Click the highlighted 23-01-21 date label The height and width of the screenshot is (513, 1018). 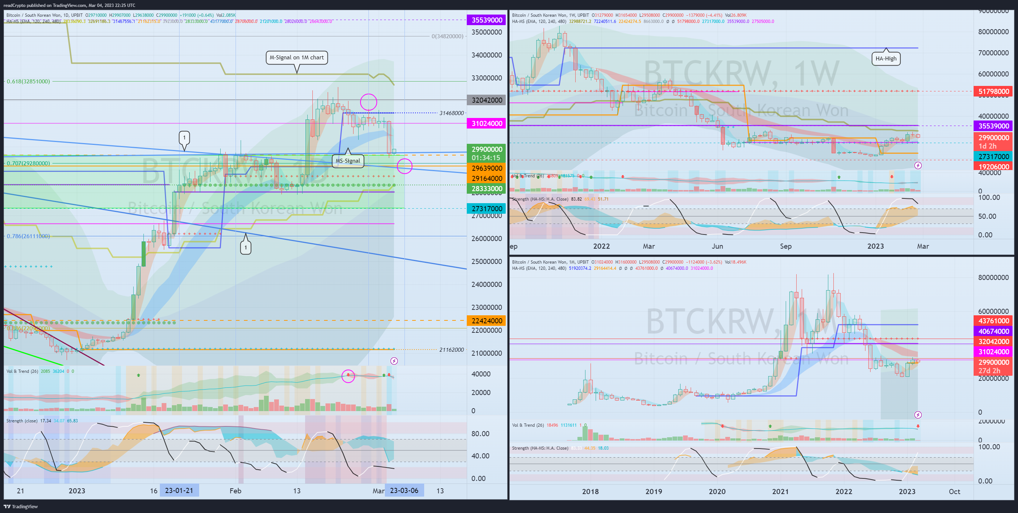(179, 490)
